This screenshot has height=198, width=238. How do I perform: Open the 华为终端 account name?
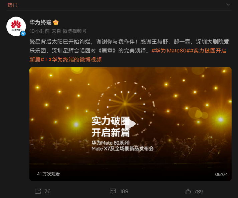[40, 22]
